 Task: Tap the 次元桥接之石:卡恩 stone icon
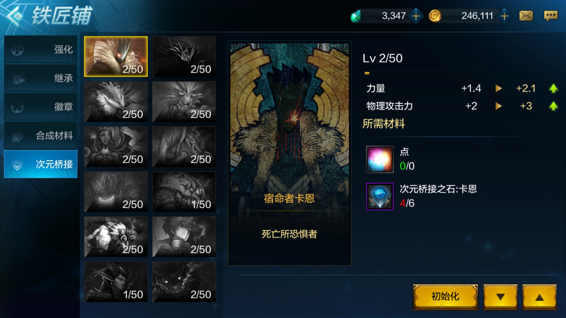380,196
